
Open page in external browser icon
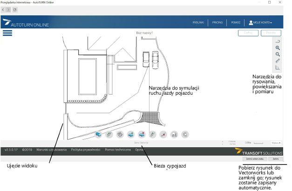click(x=15, y=10)
